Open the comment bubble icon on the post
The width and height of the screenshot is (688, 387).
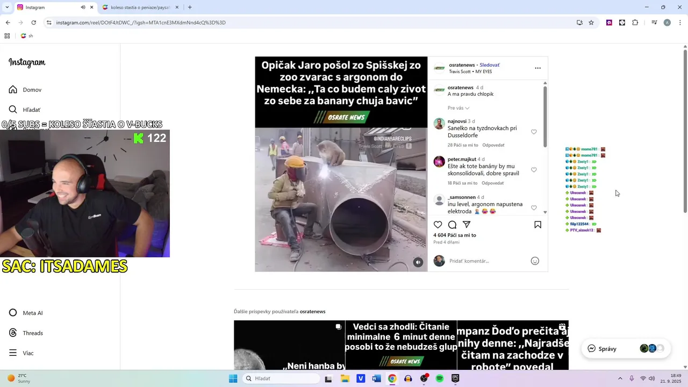[453, 225]
